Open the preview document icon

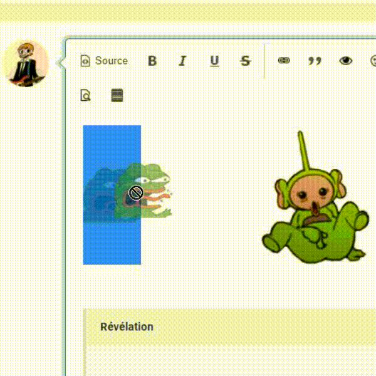pos(85,95)
